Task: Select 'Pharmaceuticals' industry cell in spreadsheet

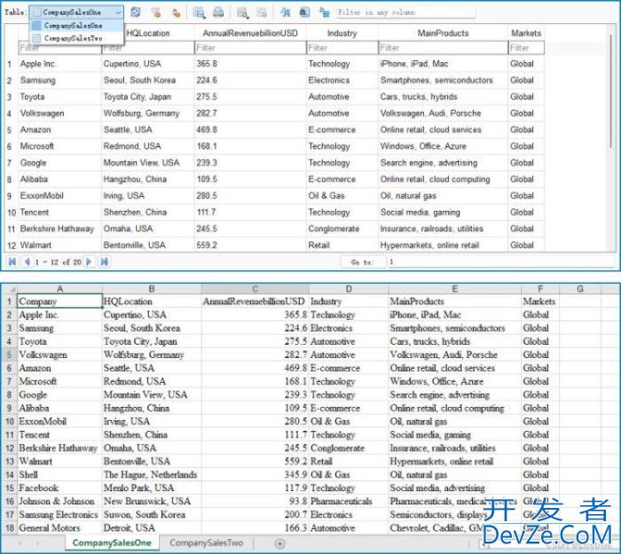Action: 349,502
